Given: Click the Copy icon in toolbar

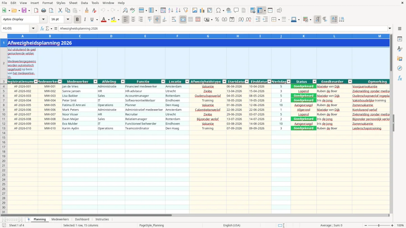Looking at the screenshot, I should coord(68,10).
